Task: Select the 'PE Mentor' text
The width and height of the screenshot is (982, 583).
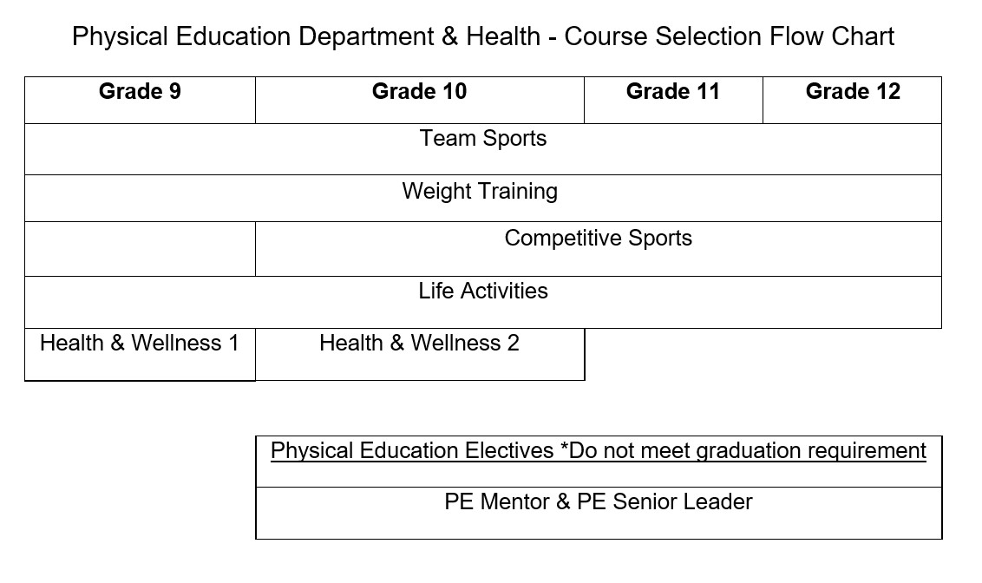Action: coord(494,502)
